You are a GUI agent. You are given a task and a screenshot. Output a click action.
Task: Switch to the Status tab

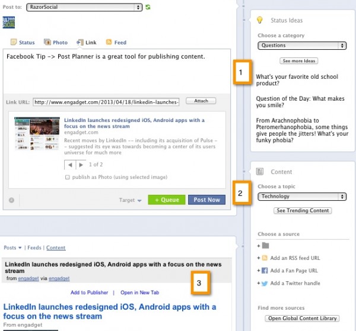click(x=27, y=43)
